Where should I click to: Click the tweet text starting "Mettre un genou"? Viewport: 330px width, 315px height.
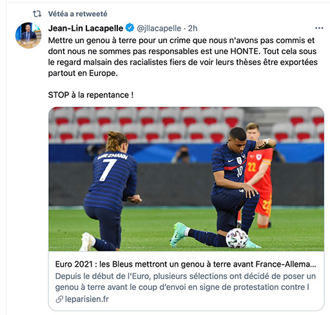[183, 57]
